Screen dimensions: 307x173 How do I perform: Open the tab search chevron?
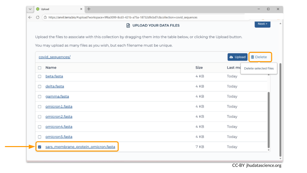(x=30, y=9)
